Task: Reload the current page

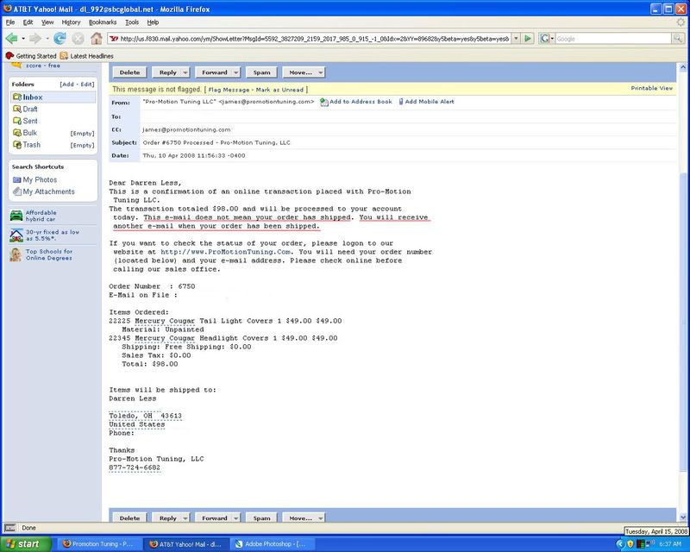Action: pyautogui.click(x=60, y=39)
